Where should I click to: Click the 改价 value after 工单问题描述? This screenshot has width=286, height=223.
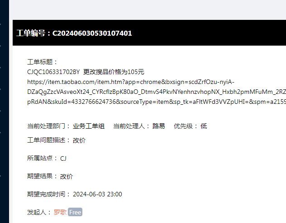tap(79, 140)
